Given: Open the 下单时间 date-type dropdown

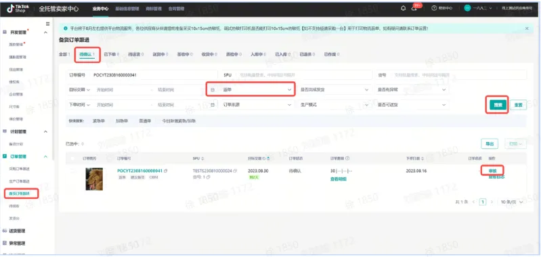Looking at the screenshot, I should click(x=79, y=105).
